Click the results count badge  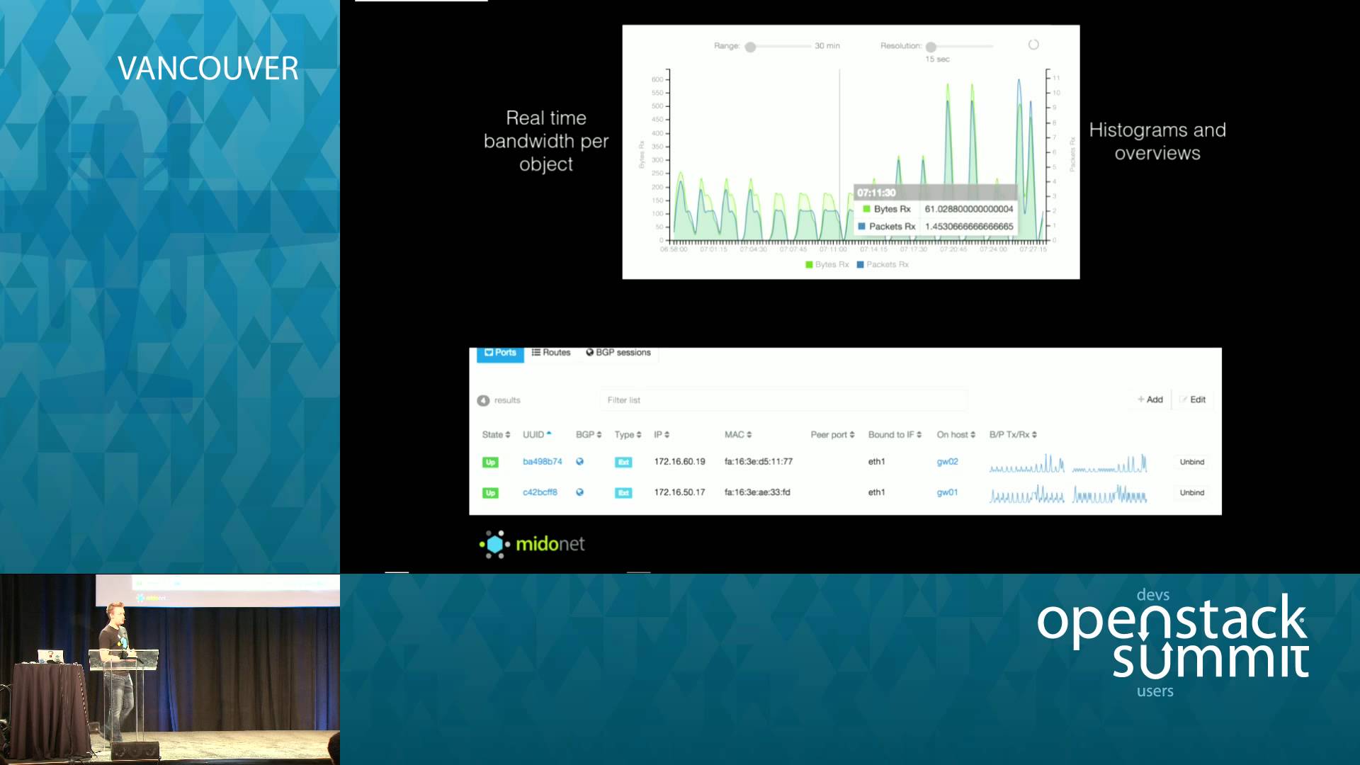click(483, 399)
